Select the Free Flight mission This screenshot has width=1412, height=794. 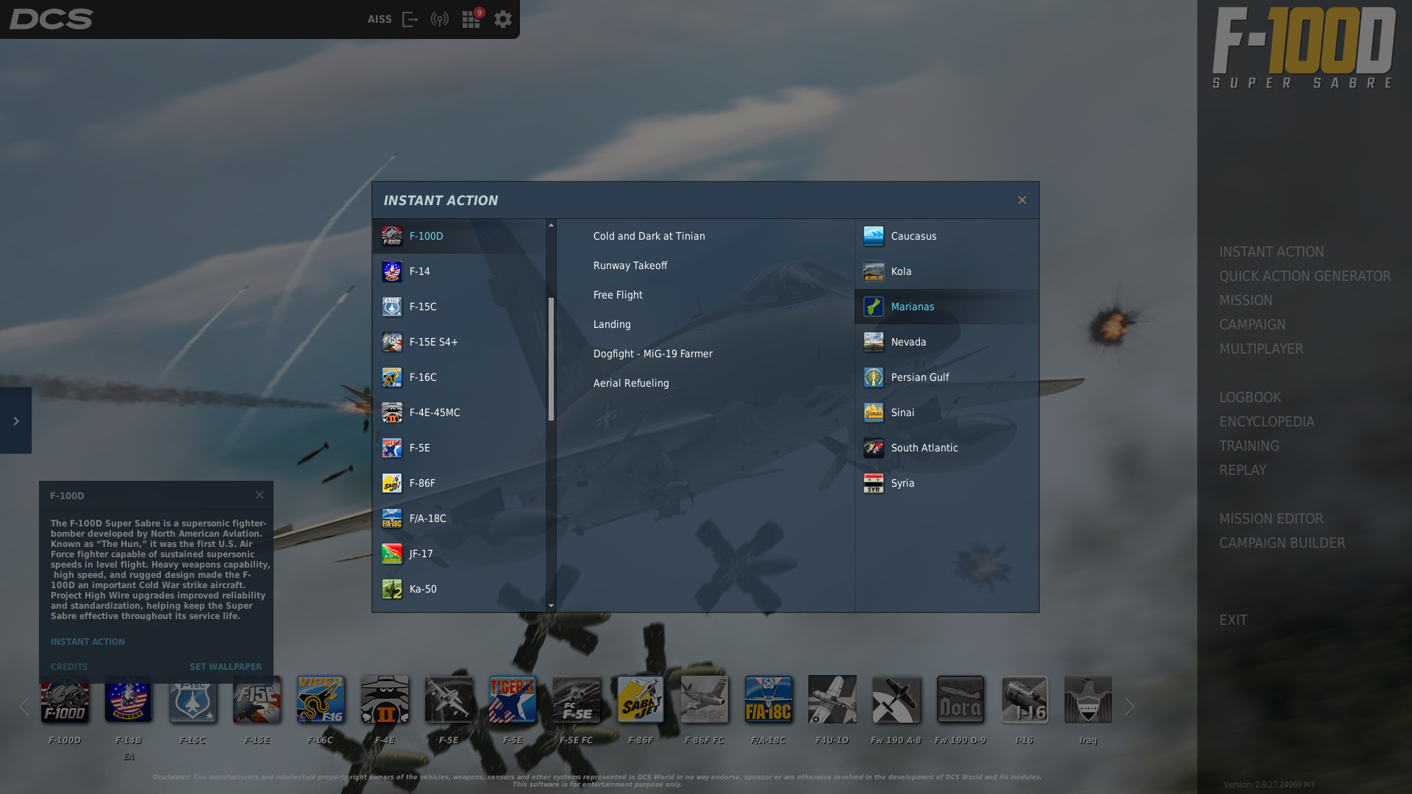(618, 295)
